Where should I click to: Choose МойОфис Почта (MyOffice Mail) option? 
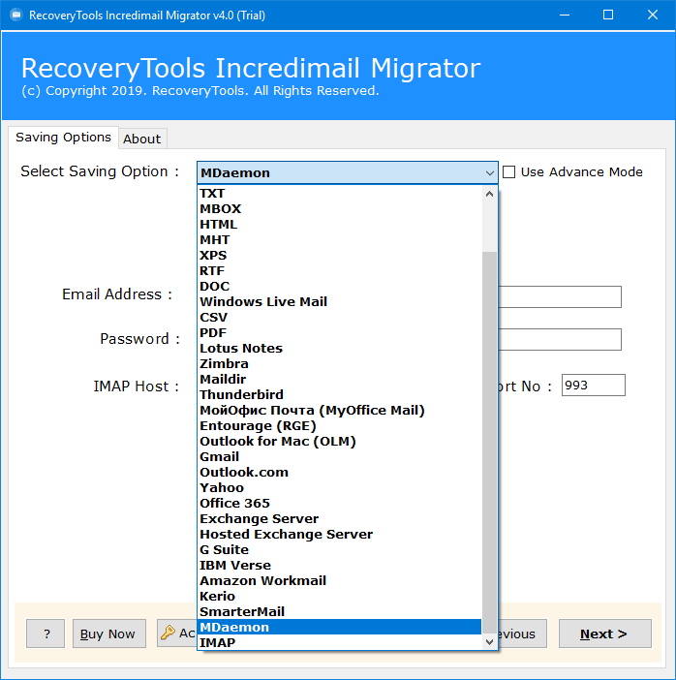(x=340, y=411)
